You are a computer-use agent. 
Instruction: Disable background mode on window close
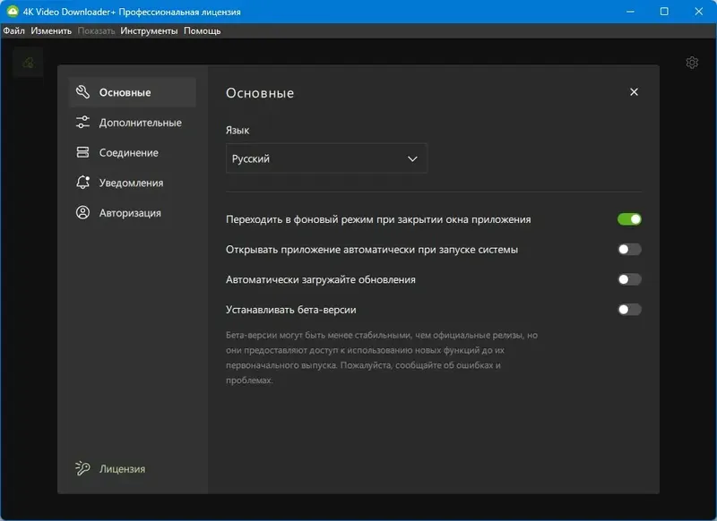pyautogui.click(x=629, y=217)
